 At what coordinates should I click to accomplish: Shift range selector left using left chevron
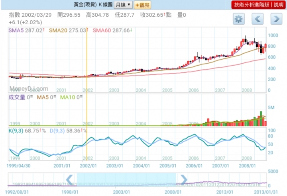point(70,180)
